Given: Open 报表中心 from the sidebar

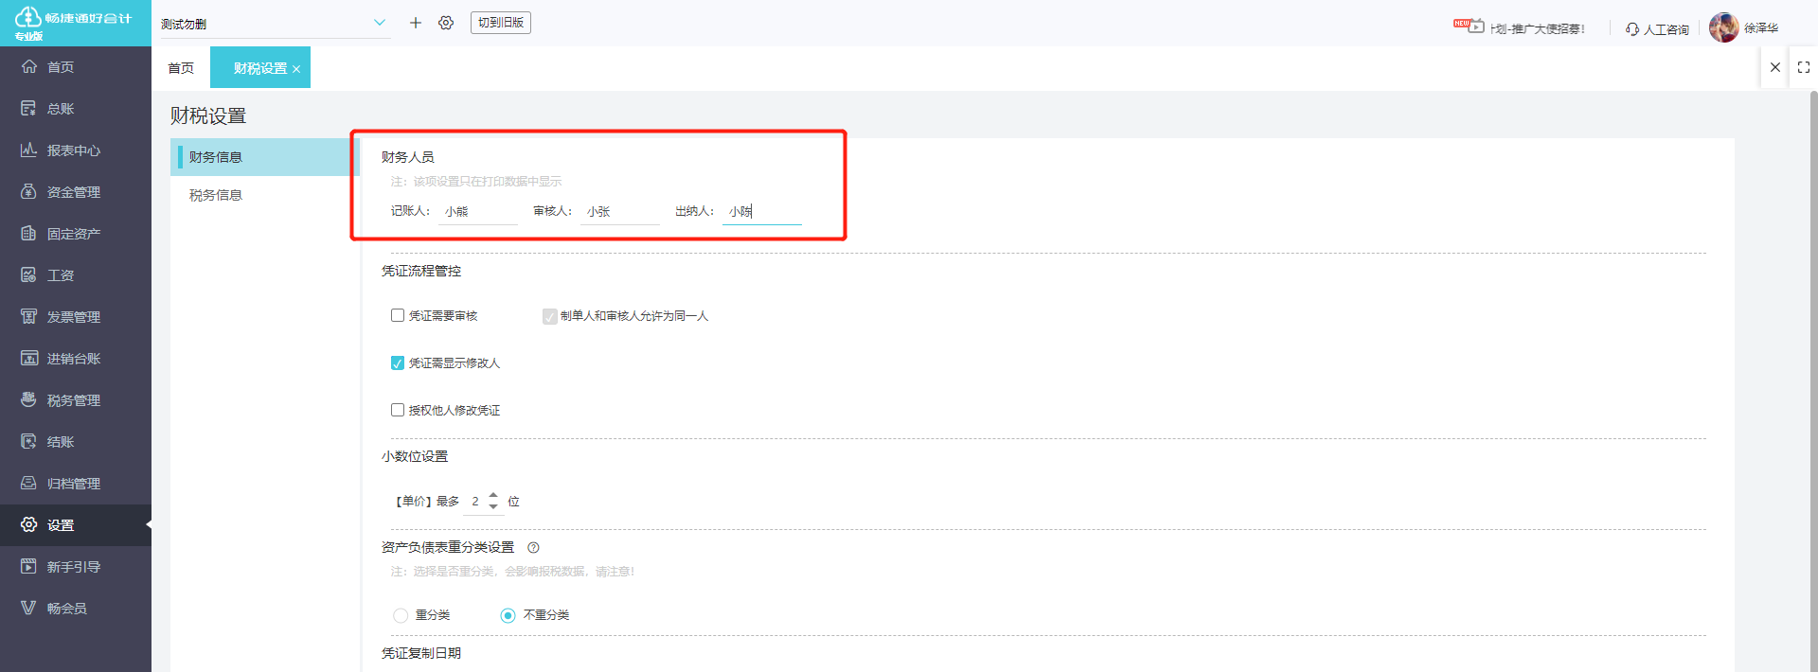Looking at the screenshot, I should [74, 150].
